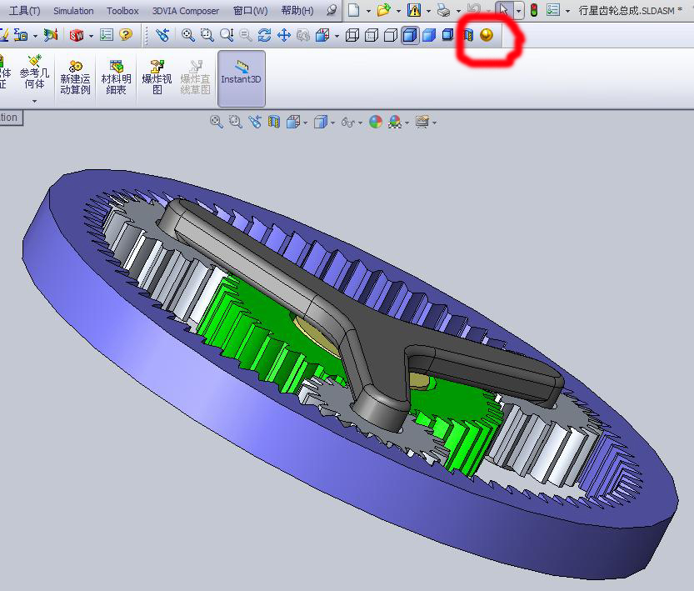Click the checklist icon beside the help question mark
This screenshot has width=694, height=591.
point(107,34)
